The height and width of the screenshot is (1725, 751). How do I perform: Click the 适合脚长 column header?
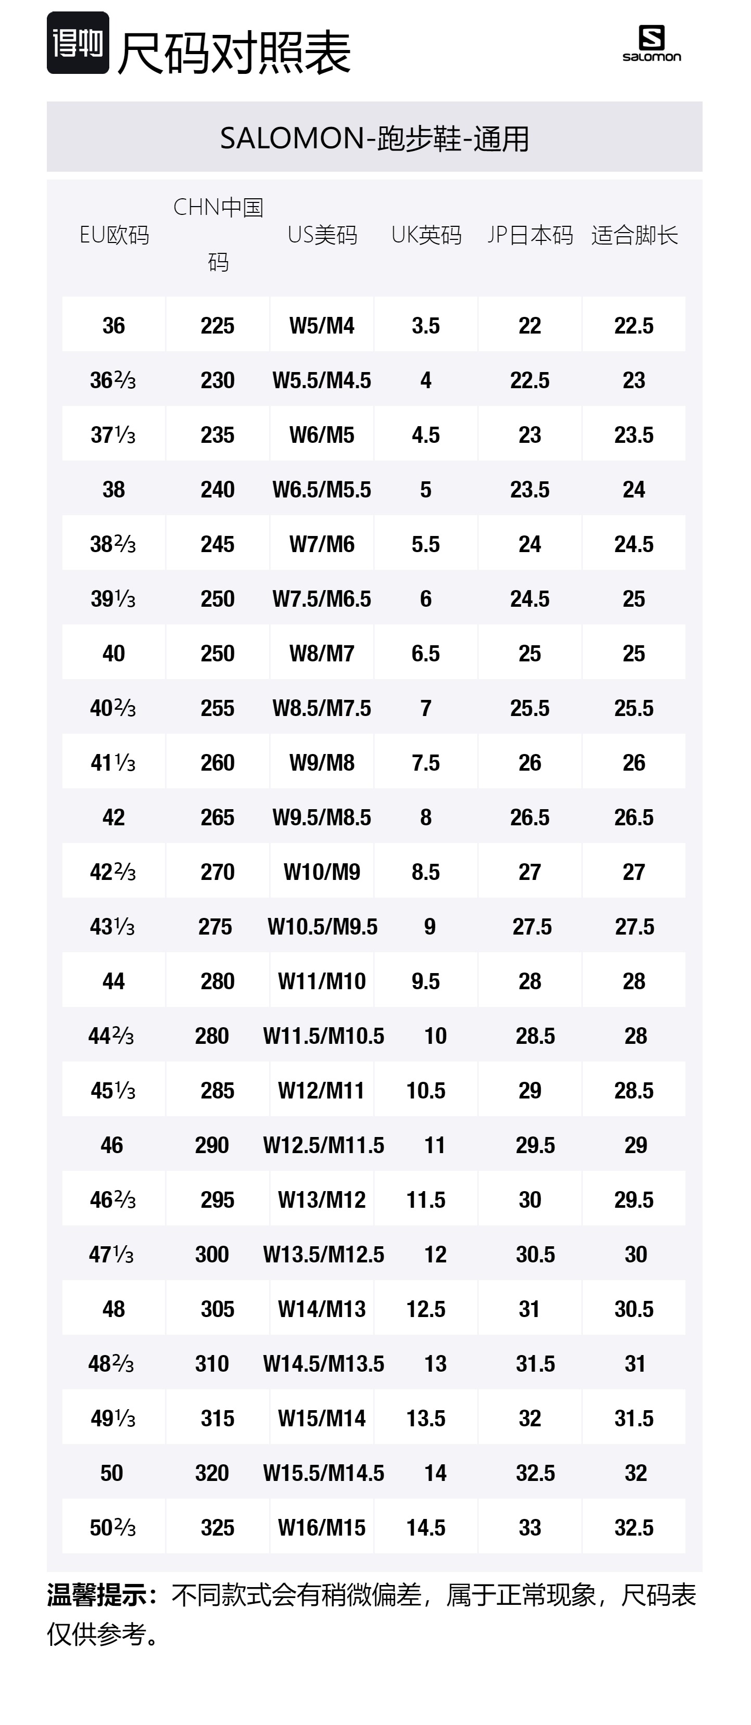click(634, 235)
